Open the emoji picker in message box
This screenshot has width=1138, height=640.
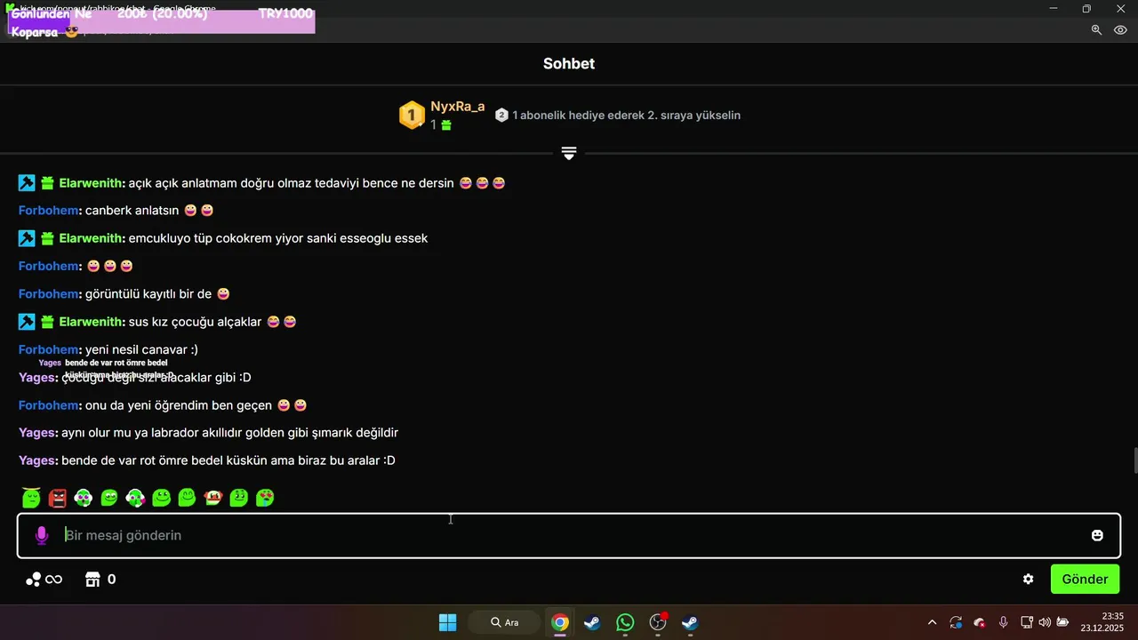[x=1097, y=535]
